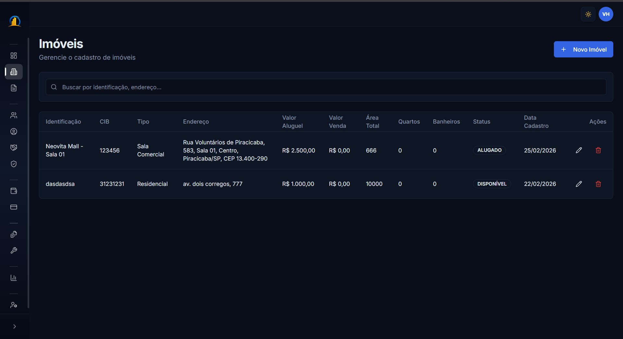Open the document page icon in sidebar

(14, 88)
